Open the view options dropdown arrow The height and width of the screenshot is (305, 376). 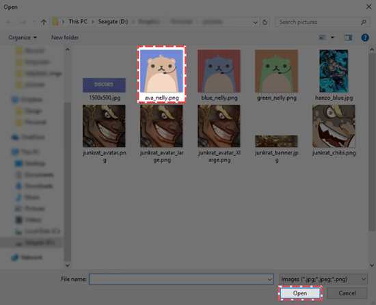click(332, 38)
